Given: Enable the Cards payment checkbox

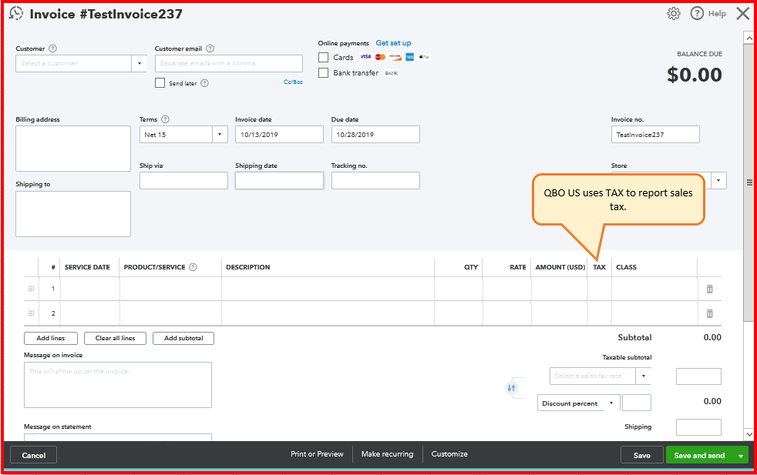Looking at the screenshot, I should tap(324, 58).
